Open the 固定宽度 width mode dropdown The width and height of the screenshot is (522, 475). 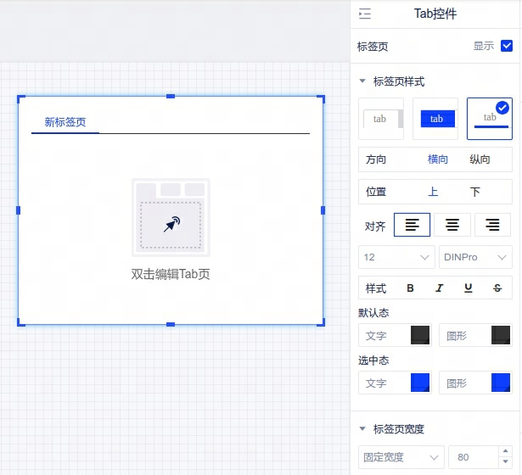coord(401,457)
